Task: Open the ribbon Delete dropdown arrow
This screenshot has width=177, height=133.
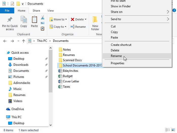Action: point(85,19)
